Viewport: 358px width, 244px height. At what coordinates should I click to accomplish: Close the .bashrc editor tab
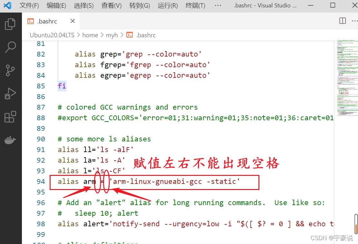[x=73, y=21]
